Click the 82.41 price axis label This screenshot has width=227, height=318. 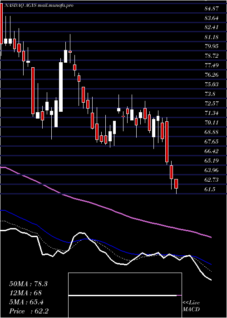(212, 27)
